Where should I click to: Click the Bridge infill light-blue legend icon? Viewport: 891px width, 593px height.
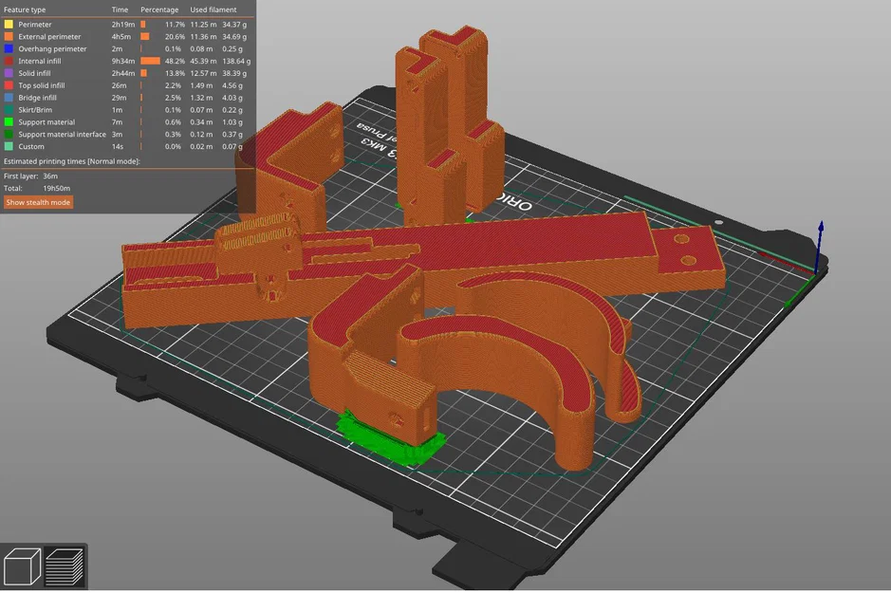click(x=9, y=97)
